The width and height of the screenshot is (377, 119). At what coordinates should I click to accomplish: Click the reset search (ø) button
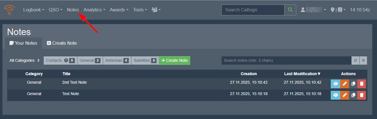click(x=355, y=60)
